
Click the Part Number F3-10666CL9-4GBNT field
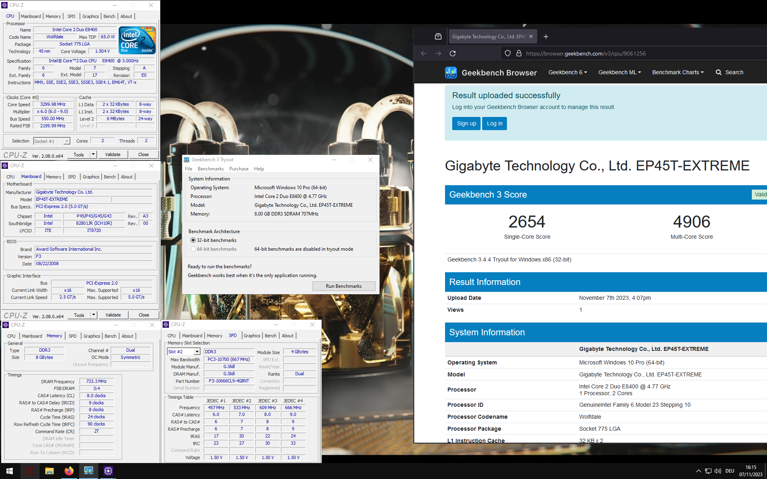click(229, 381)
